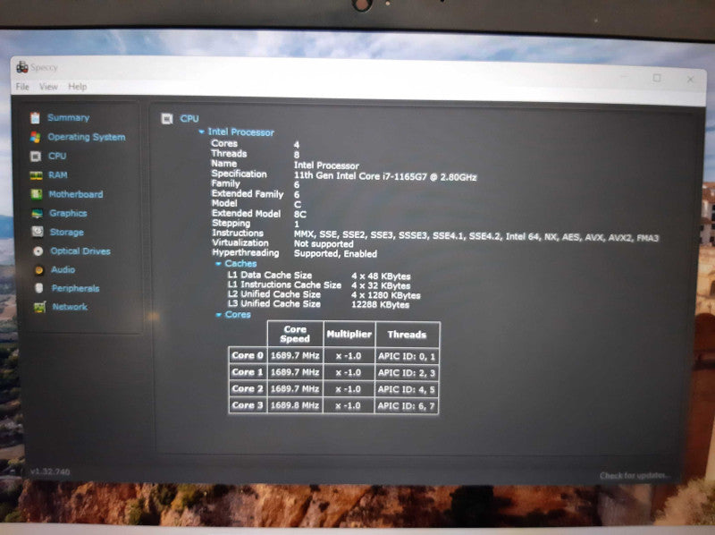715x535 pixels.
Task: Click the Audio speaker icon
Action: 39,270
